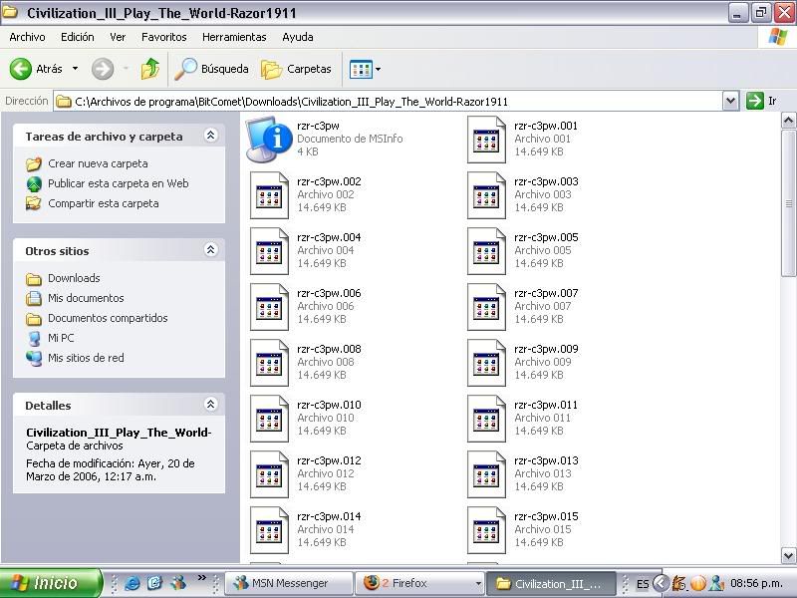Select the rzr-c3pw.003 file icon
This screenshot has width=797, height=598.
(x=486, y=195)
